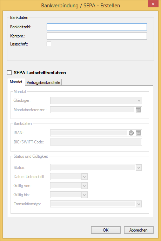Open the Gläubiger dropdown

point(96,101)
